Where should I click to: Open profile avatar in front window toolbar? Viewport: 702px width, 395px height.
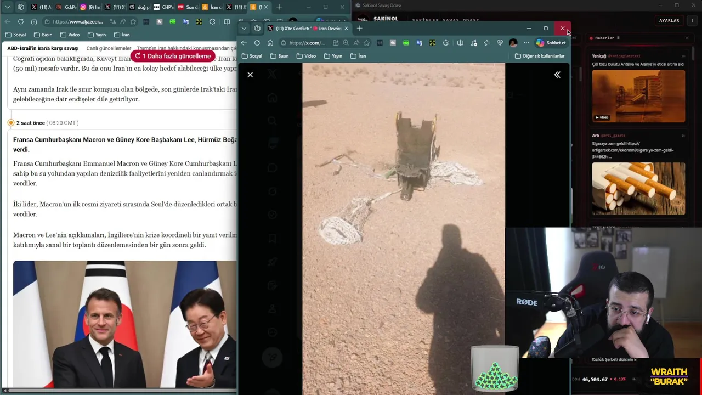point(513,43)
